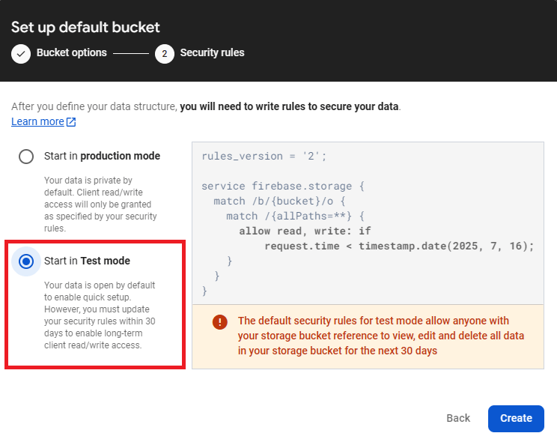Click the Security rules step label

(x=212, y=53)
